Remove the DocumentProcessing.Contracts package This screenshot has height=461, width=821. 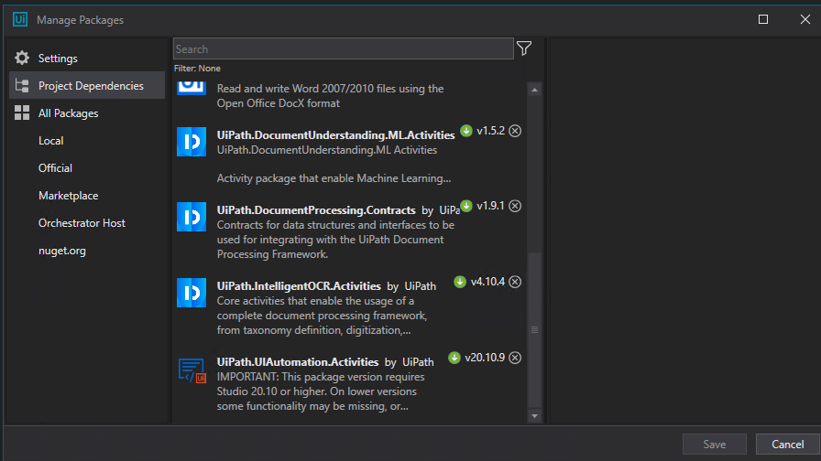pyautogui.click(x=515, y=206)
